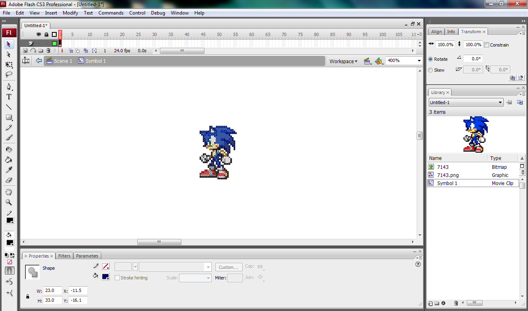Click Scene 1 in the edit bar
This screenshot has height=311, width=528.
[60, 61]
